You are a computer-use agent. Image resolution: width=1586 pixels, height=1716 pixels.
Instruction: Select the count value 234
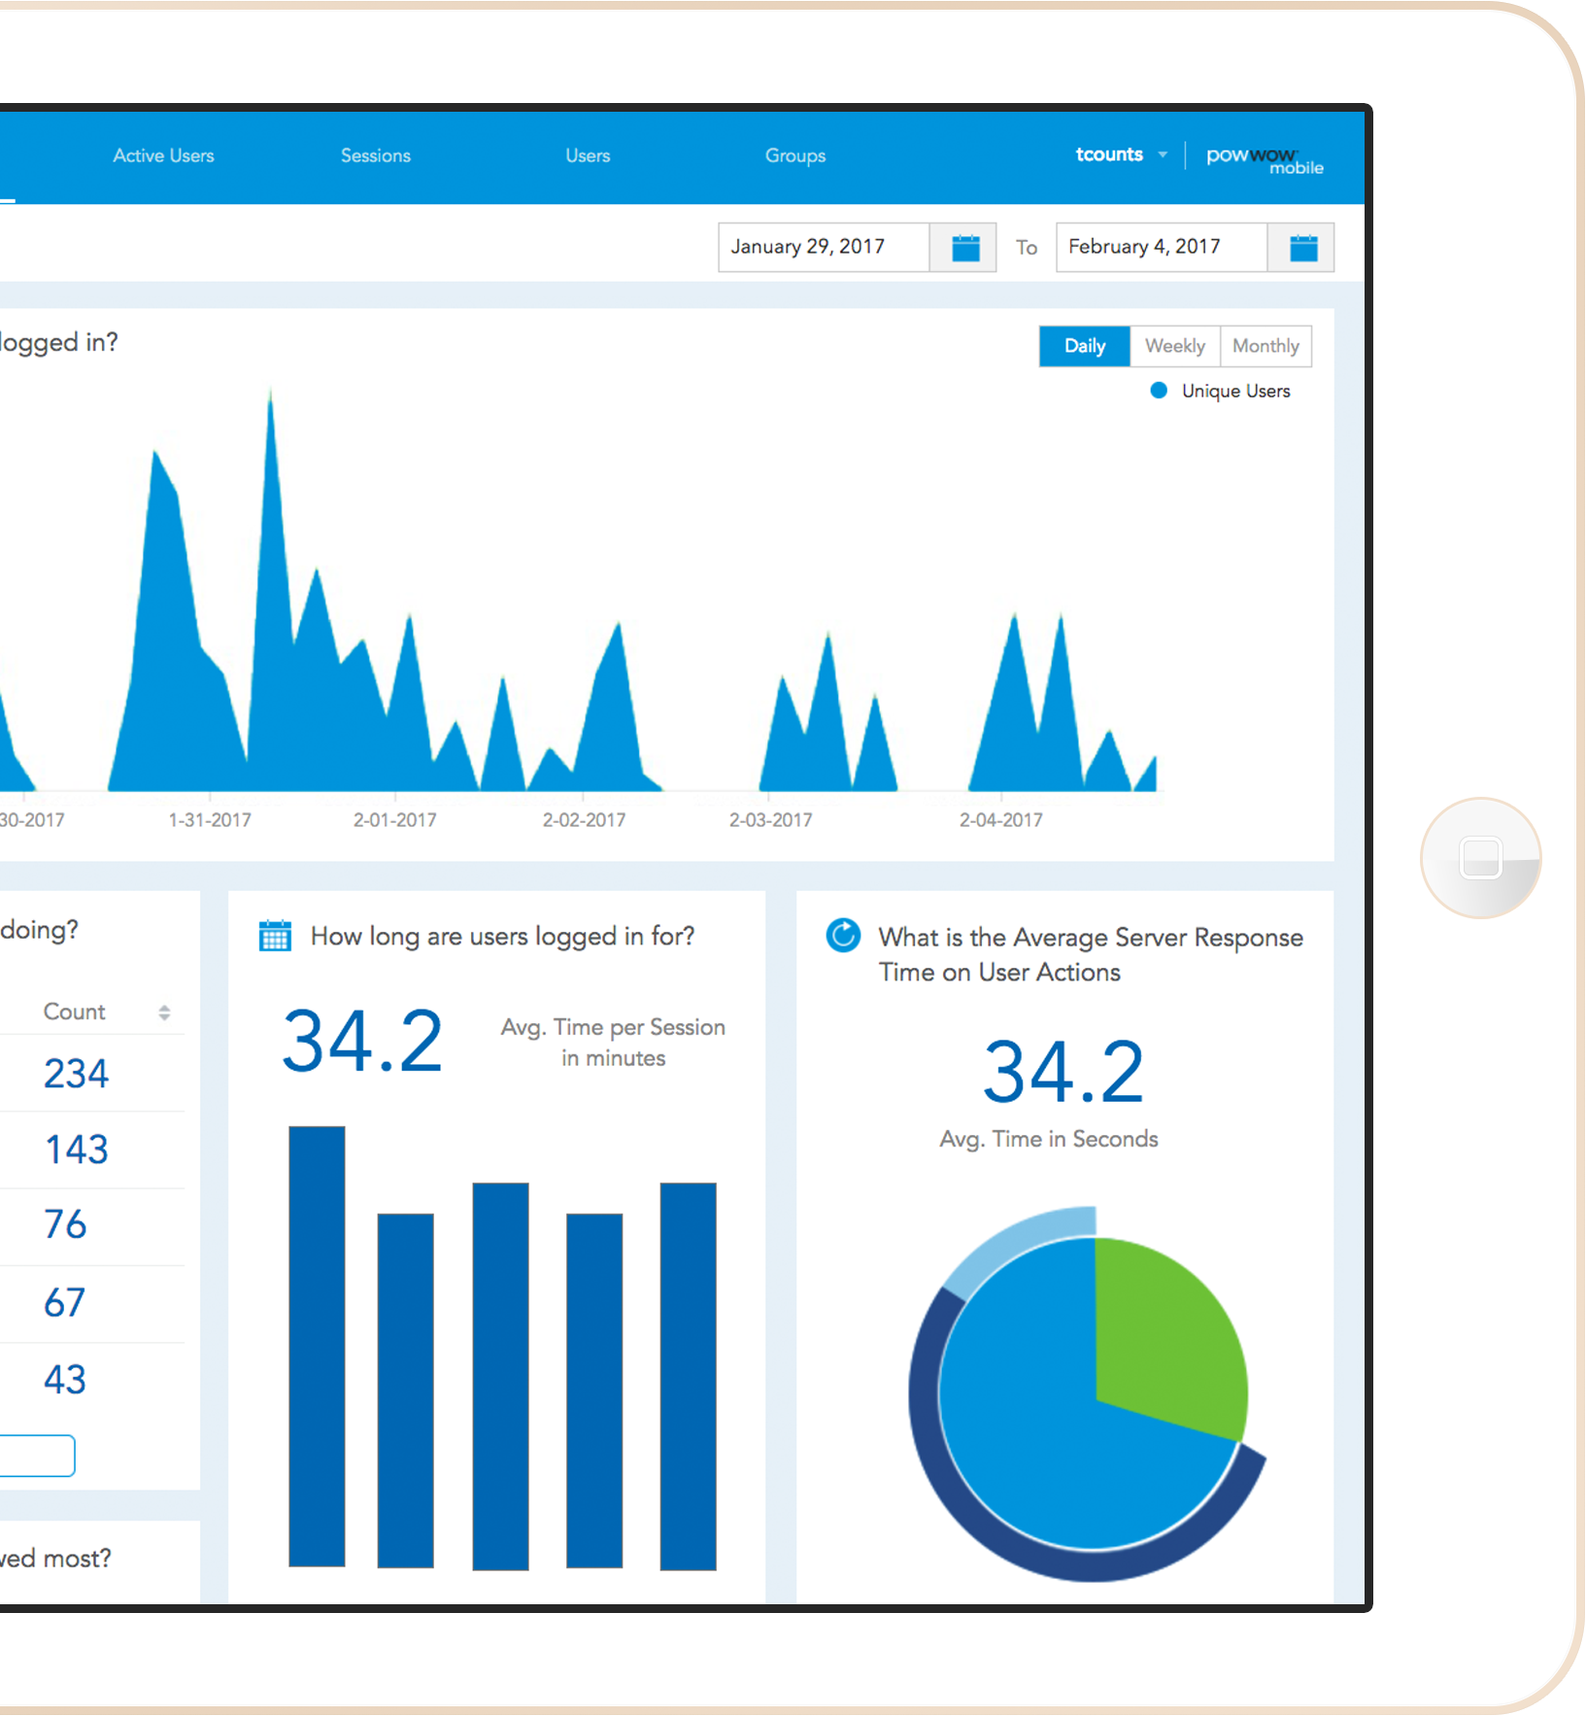76,1074
